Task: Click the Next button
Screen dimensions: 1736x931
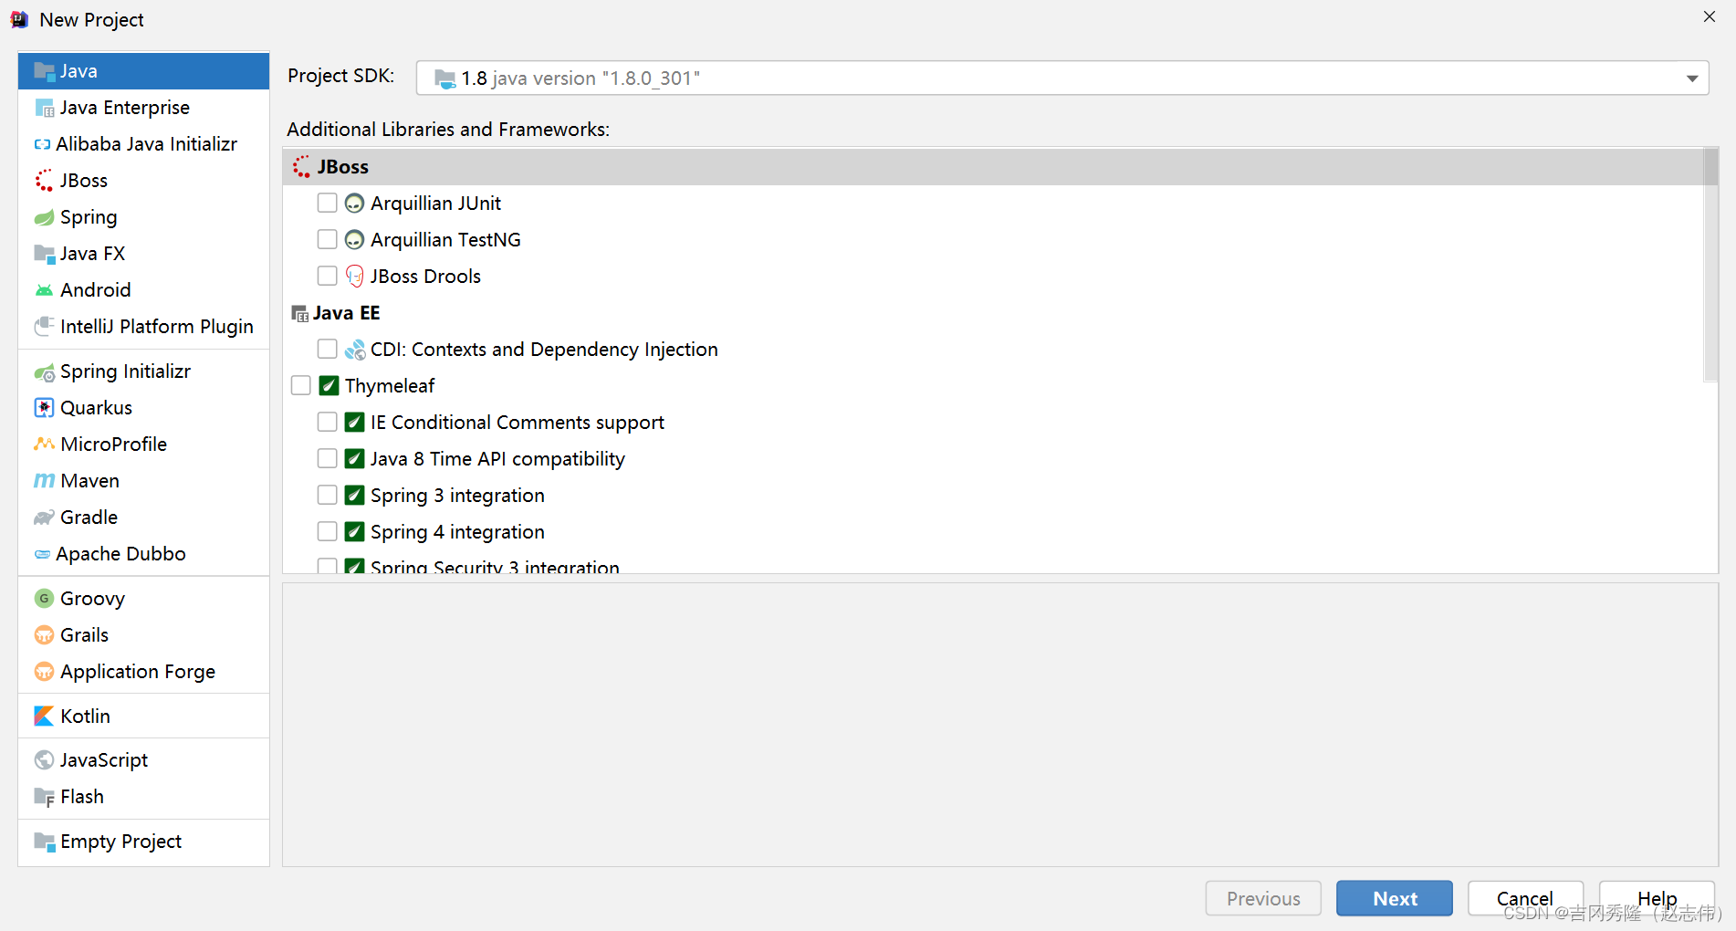Action: coord(1395,898)
